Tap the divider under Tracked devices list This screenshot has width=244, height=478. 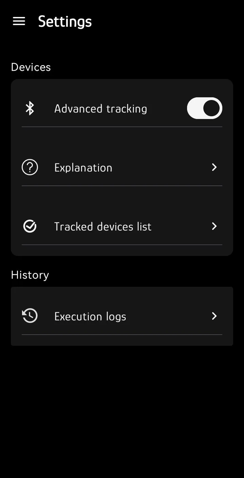coord(122,245)
